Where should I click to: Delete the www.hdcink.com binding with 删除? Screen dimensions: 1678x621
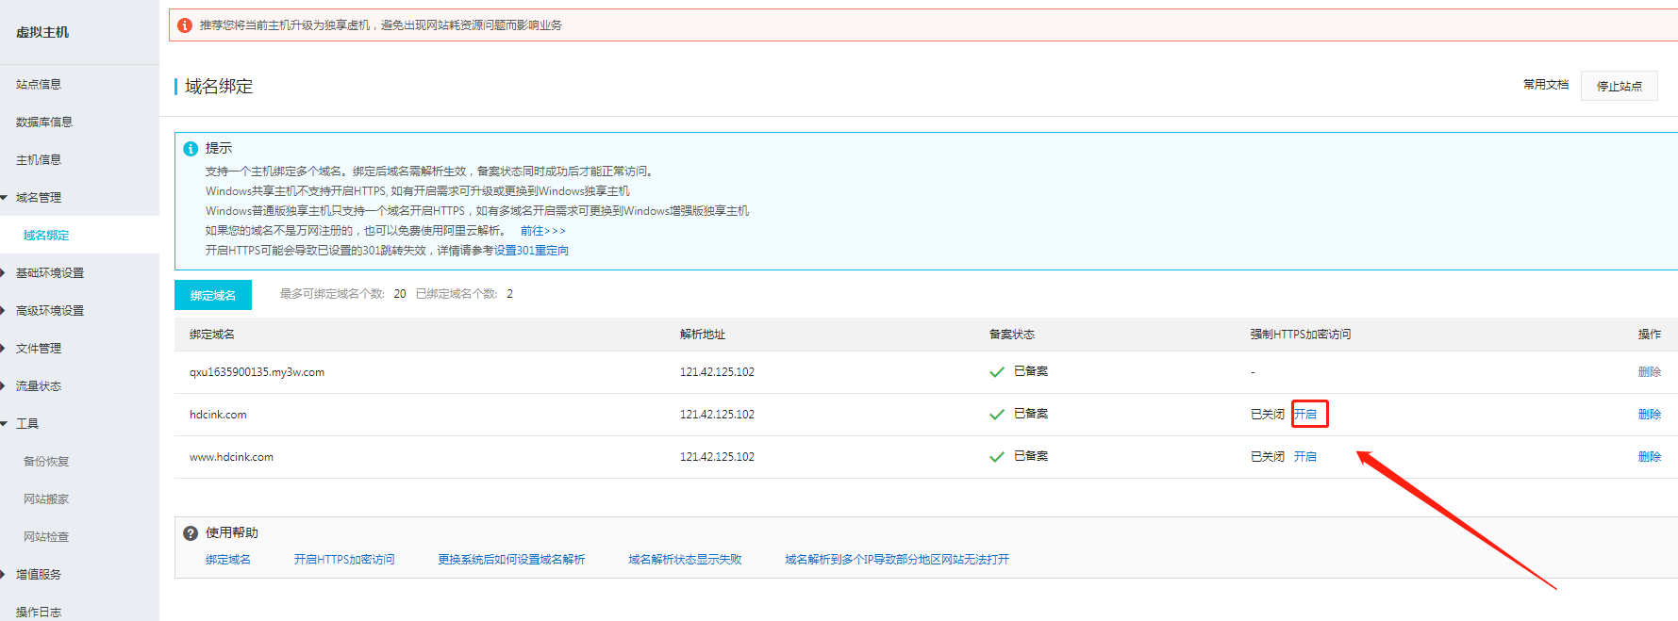click(1650, 457)
